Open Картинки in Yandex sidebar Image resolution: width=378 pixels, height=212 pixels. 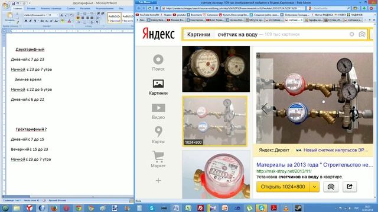pos(158,87)
